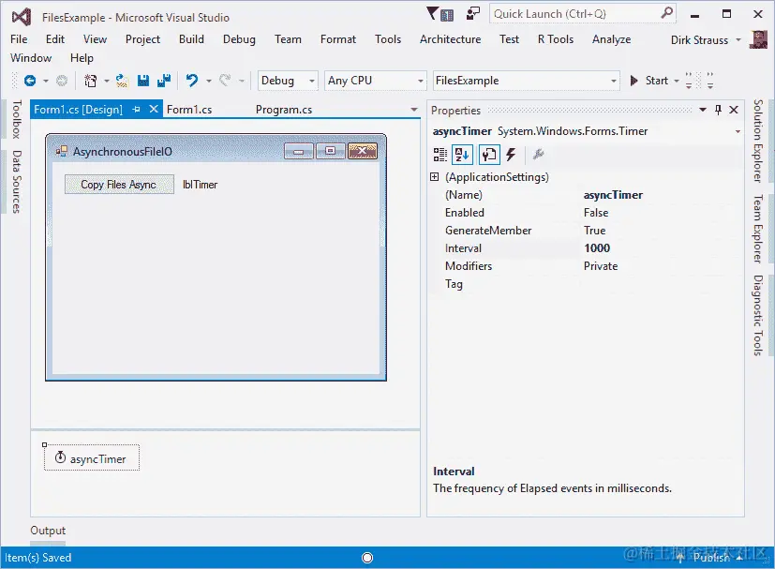Open the Toolbox side tab

tap(17, 119)
